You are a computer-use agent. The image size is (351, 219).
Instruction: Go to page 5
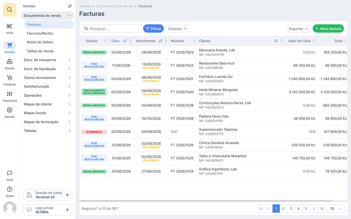[x=306, y=208]
